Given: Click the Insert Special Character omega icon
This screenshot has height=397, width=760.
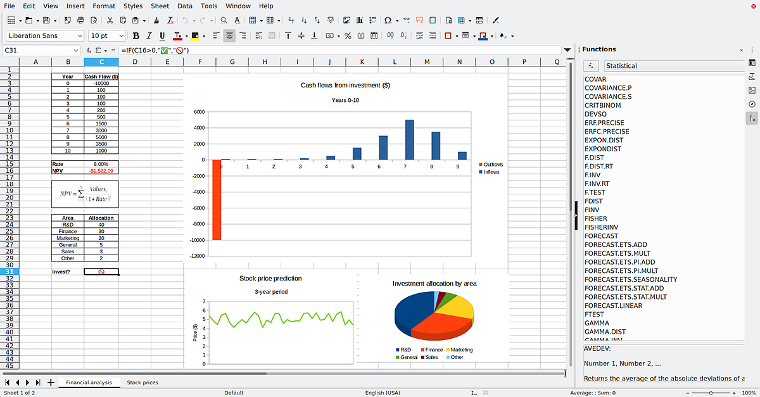Looking at the screenshot, I should pos(388,20).
